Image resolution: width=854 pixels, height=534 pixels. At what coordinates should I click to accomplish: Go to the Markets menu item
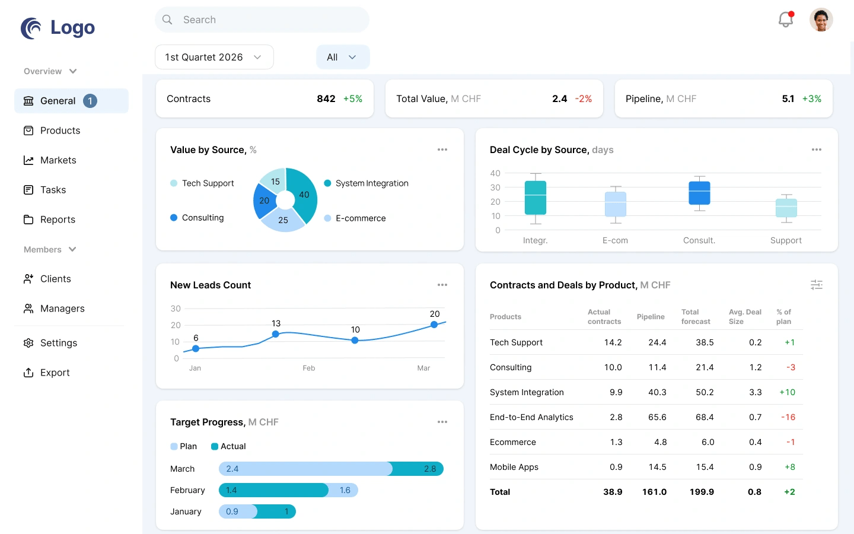click(71, 160)
